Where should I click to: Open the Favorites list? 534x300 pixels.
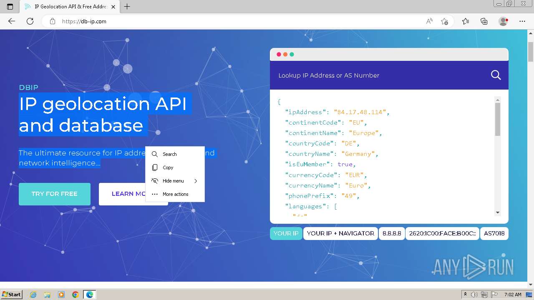pyautogui.click(x=466, y=21)
